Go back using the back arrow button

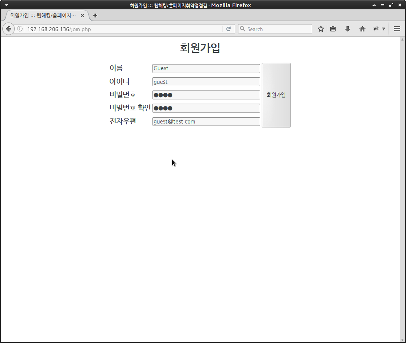point(9,29)
